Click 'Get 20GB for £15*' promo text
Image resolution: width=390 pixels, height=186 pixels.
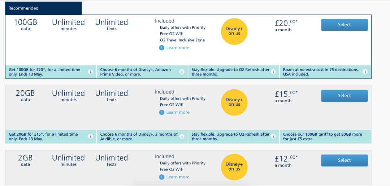(43, 136)
